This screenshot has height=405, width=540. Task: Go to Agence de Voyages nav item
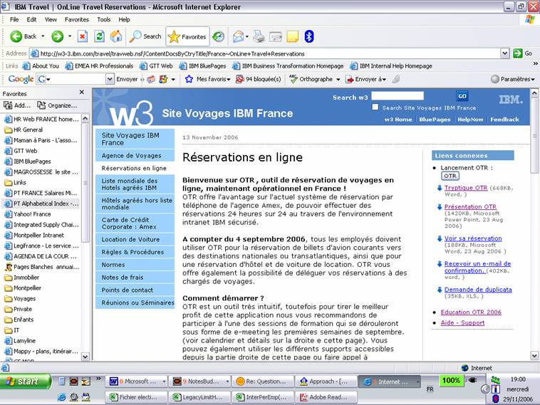pyautogui.click(x=135, y=156)
